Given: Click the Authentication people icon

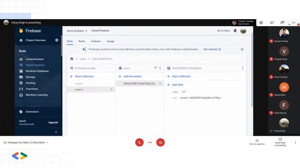Looking at the screenshot, I should (x=21, y=59).
